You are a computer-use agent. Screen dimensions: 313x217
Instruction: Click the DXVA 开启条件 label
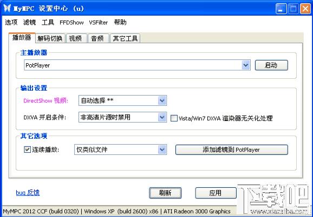pyautogui.click(x=45, y=117)
